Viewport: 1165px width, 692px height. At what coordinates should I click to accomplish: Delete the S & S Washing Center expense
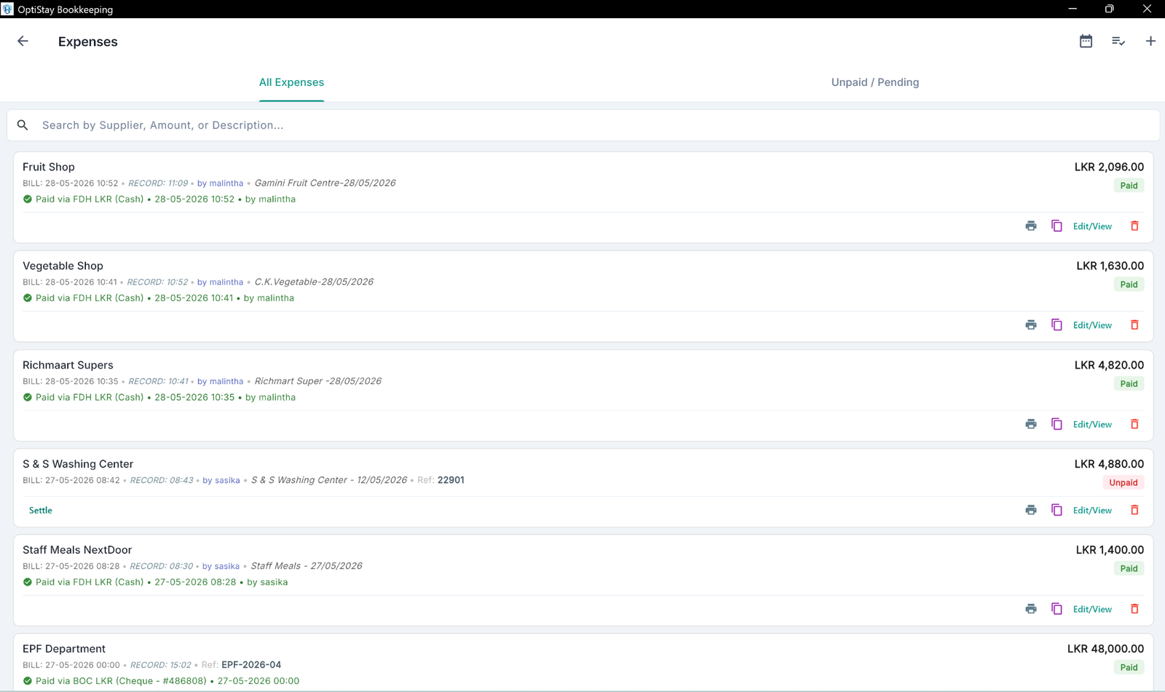click(1134, 510)
